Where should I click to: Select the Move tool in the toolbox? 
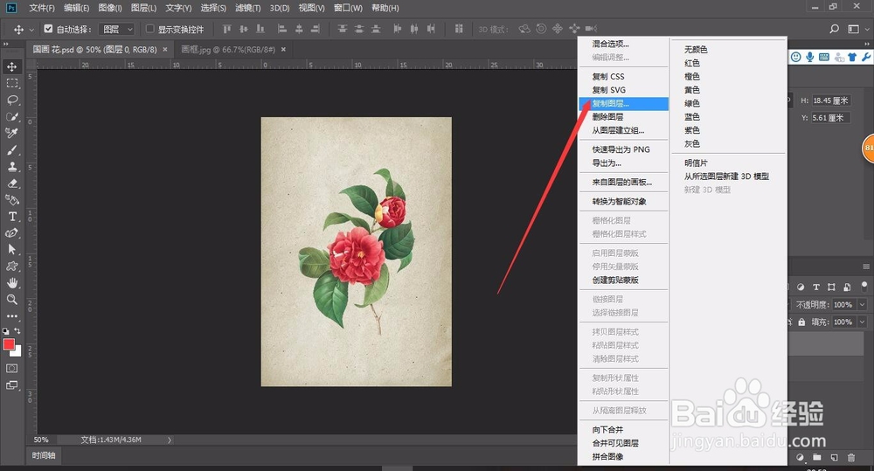(x=11, y=67)
